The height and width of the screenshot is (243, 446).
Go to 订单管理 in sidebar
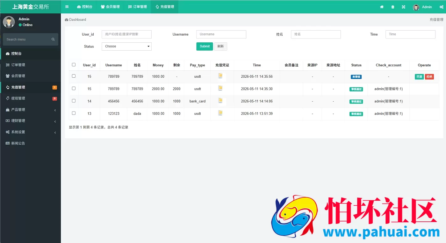pos(30,65)
